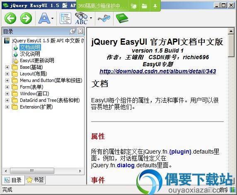
Task: Maximize the help viewer window
Action: pyautogui.click(x=224, y=5)
